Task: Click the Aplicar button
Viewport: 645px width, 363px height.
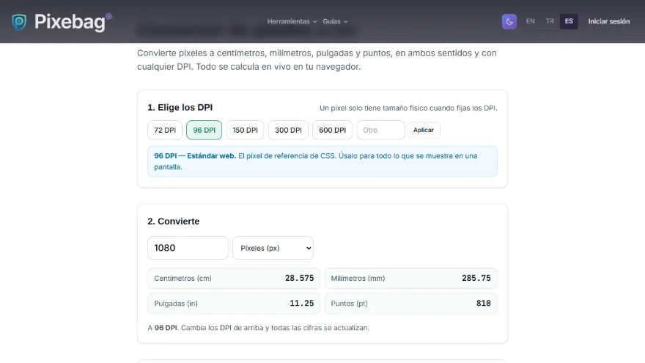Action: click(424, 130)
